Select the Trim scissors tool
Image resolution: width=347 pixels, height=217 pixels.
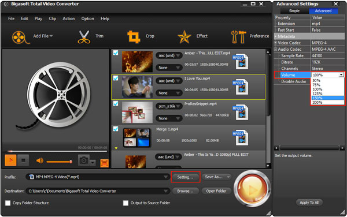point(84,37)
